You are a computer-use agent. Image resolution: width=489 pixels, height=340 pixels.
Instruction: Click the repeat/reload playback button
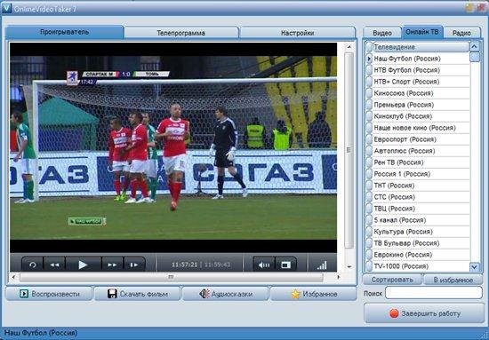pyautogui.click(x=32, y=265)
